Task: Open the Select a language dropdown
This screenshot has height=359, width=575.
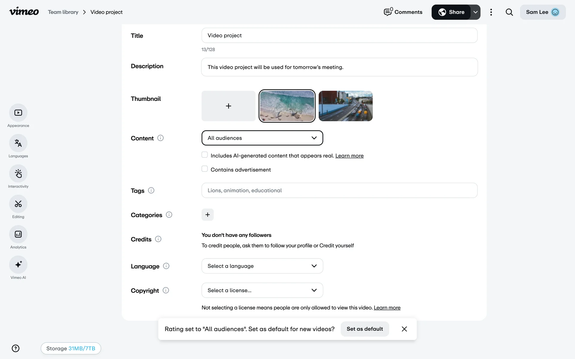Action: point(262,266)
